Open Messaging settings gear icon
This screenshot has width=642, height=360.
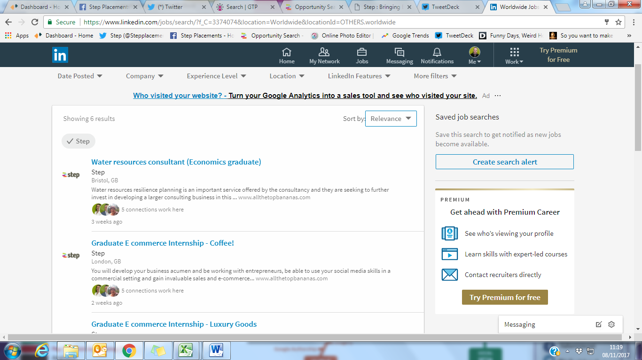[x=611, y=324]
